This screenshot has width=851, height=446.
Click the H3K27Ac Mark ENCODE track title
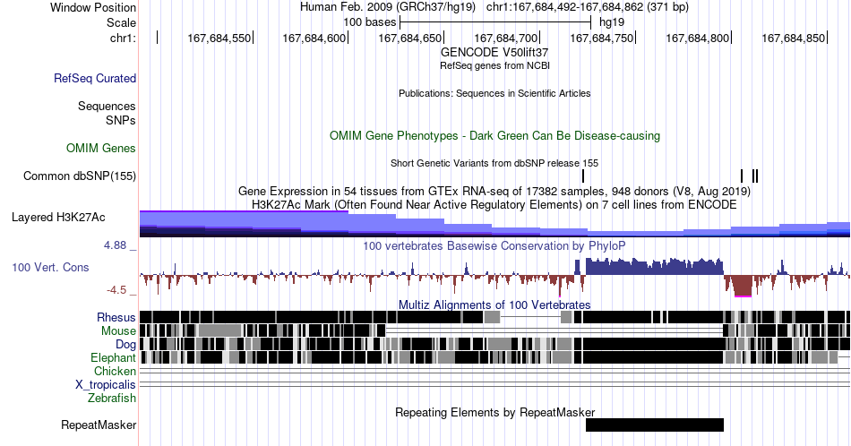coord(494,204)
